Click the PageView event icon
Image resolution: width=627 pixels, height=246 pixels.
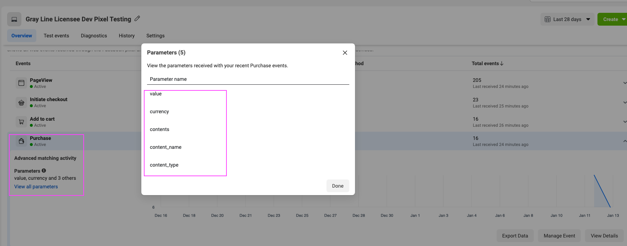click(21, 83)
